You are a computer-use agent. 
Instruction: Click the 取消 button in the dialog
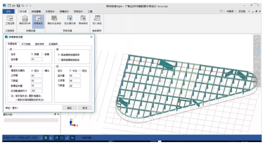pyautogui.click(x=85, y=108)
